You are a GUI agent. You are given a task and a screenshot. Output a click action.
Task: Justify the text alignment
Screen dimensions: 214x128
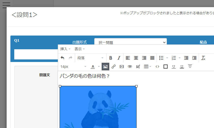[152, 58]
